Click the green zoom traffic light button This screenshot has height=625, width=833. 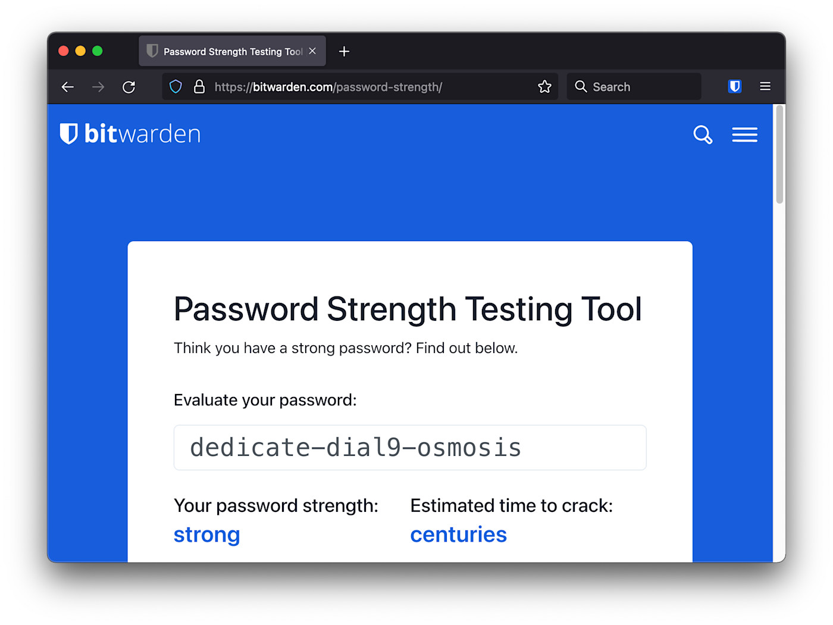(x=97, y=51)
